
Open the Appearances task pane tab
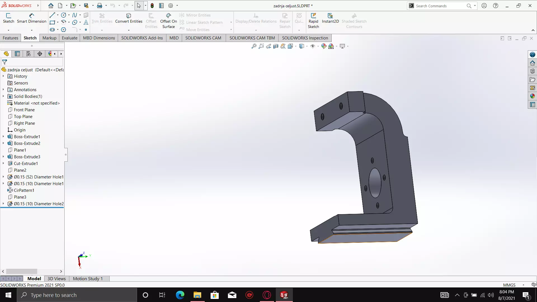pyautogui.click(x=533, y=96)
